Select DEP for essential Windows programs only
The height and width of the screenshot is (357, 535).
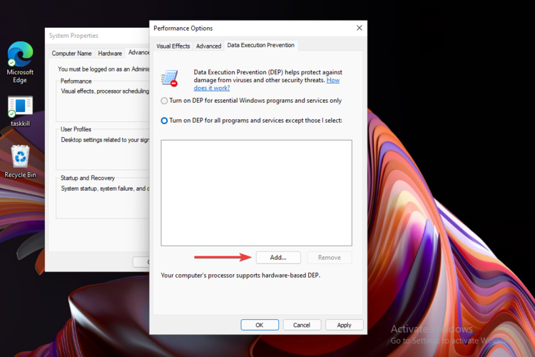tap(165, 101)
